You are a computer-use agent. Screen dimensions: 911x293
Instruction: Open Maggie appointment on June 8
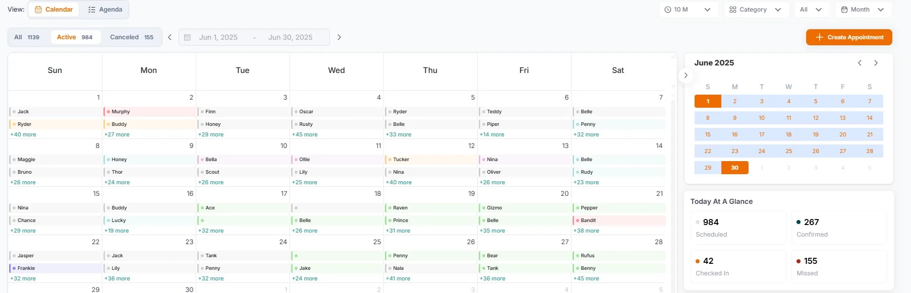point(55,160)
